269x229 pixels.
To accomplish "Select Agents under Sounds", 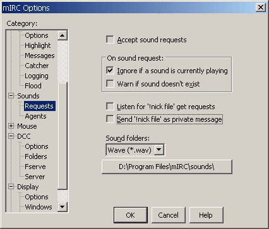I will click(x=35, y=116).
